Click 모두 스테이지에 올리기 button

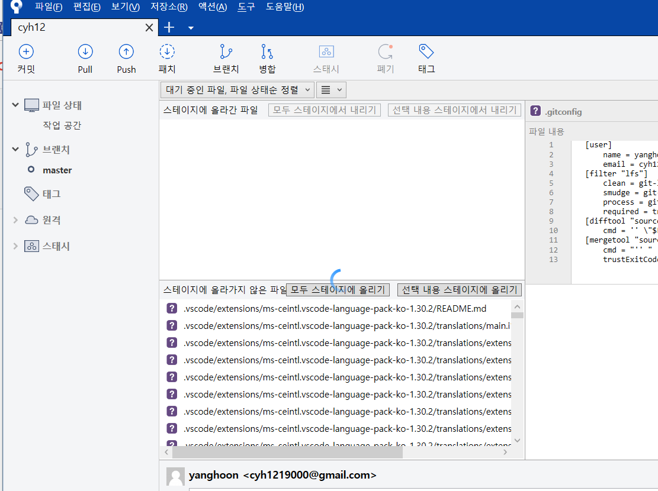(x=338, y=290)
